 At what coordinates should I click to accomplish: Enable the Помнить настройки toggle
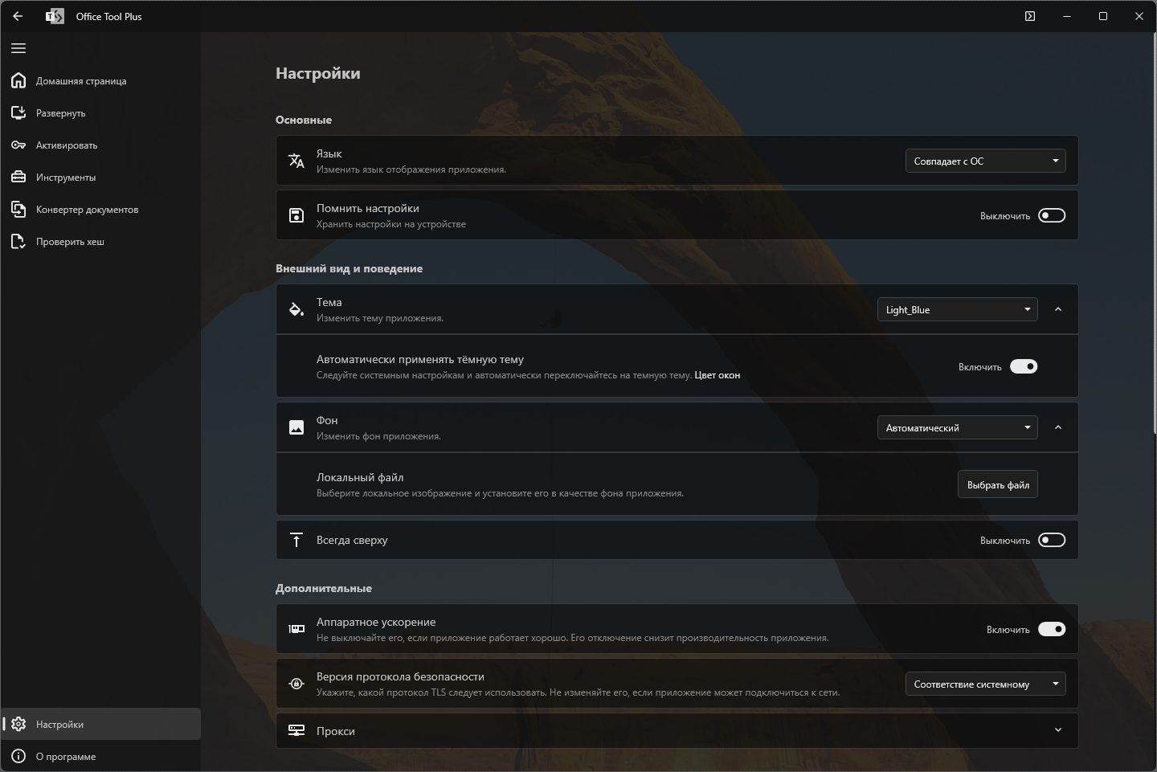tap(1051, 215)
